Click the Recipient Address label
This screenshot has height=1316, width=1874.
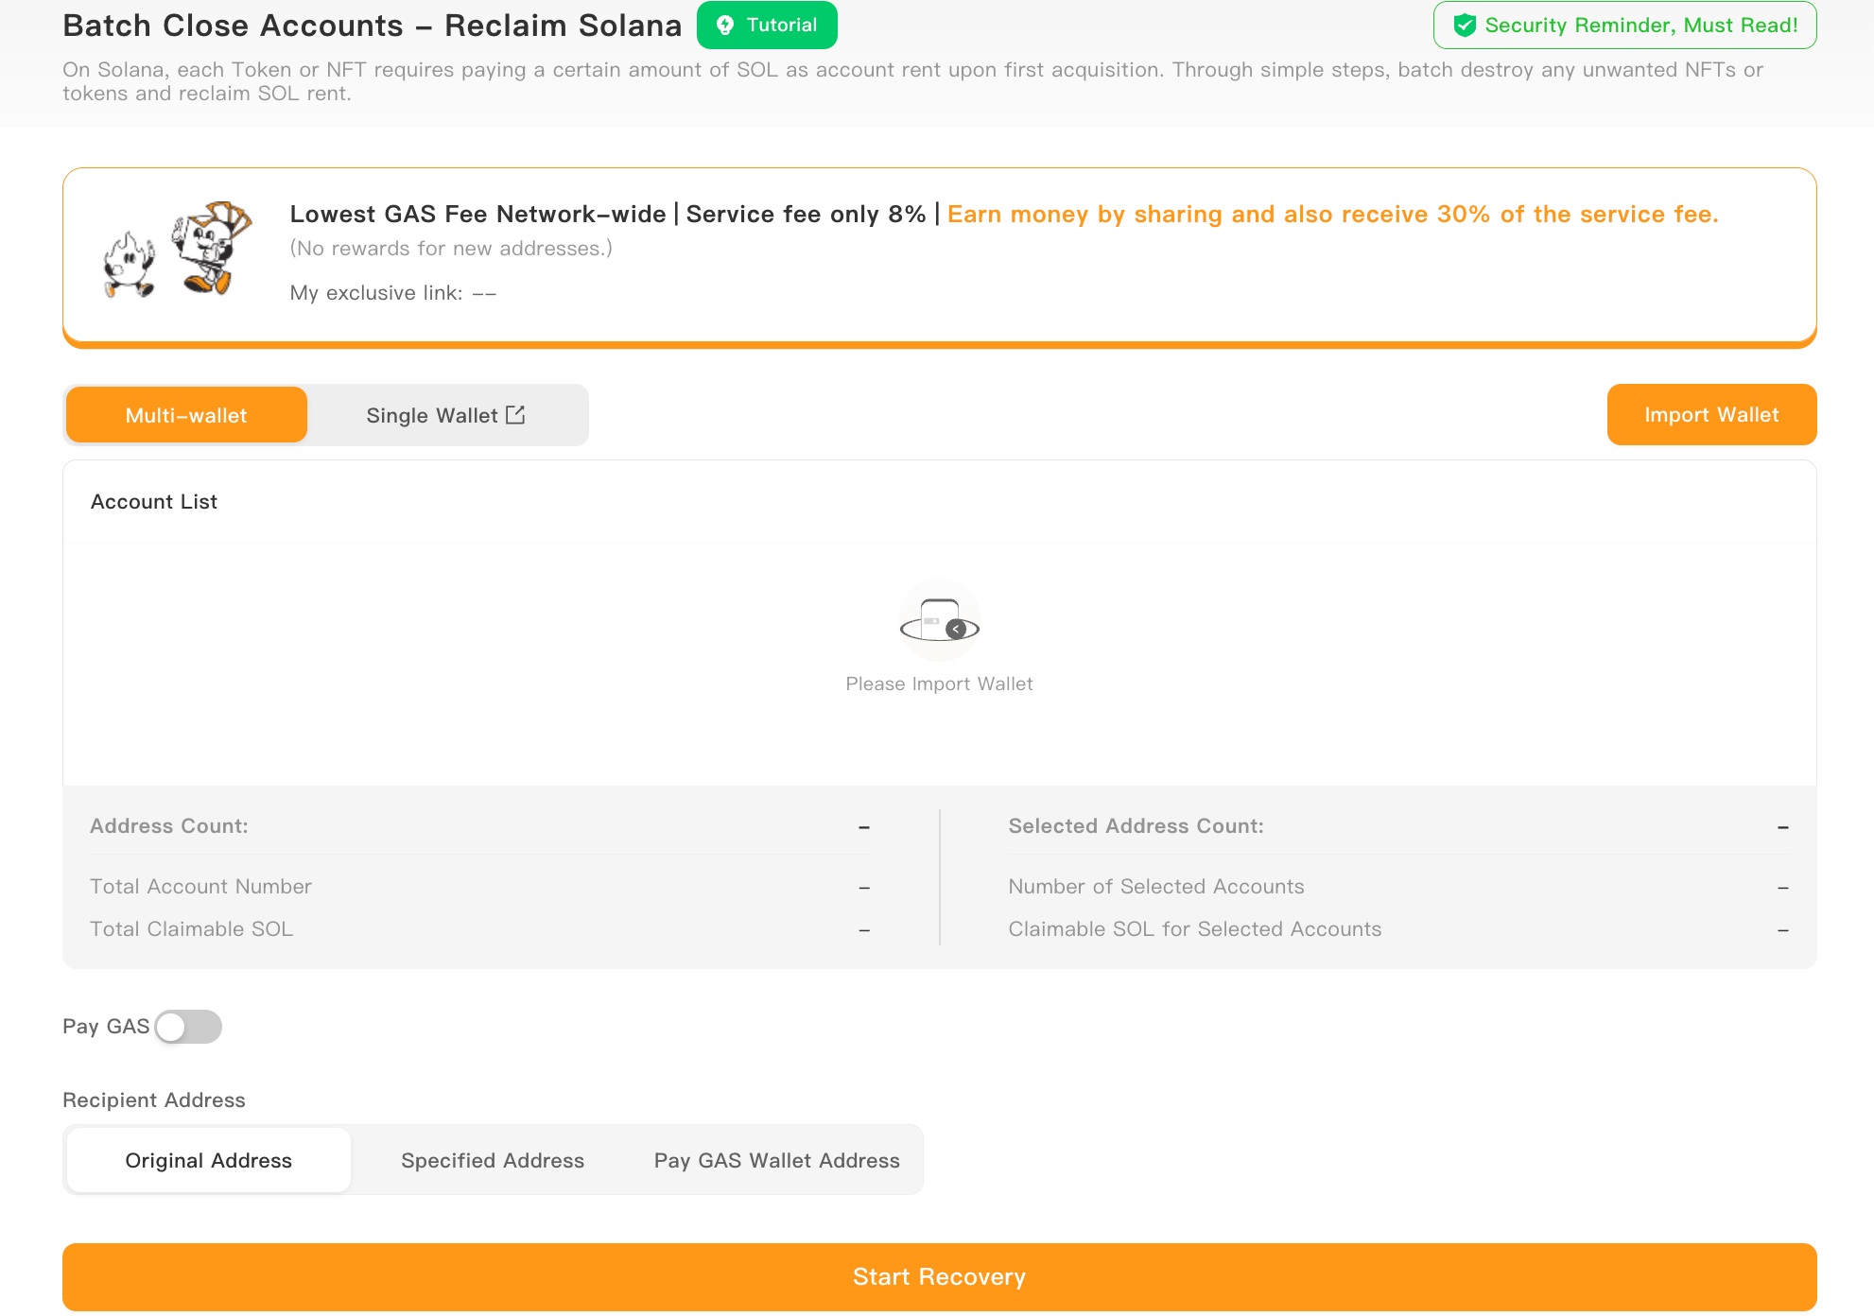[x=154, y=1100]
